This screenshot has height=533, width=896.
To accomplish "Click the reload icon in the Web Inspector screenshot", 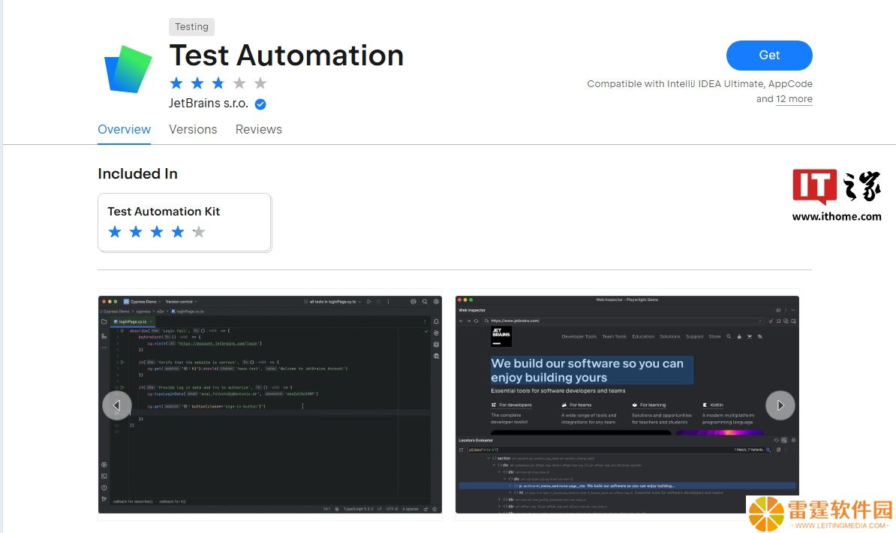I will 476,321.
